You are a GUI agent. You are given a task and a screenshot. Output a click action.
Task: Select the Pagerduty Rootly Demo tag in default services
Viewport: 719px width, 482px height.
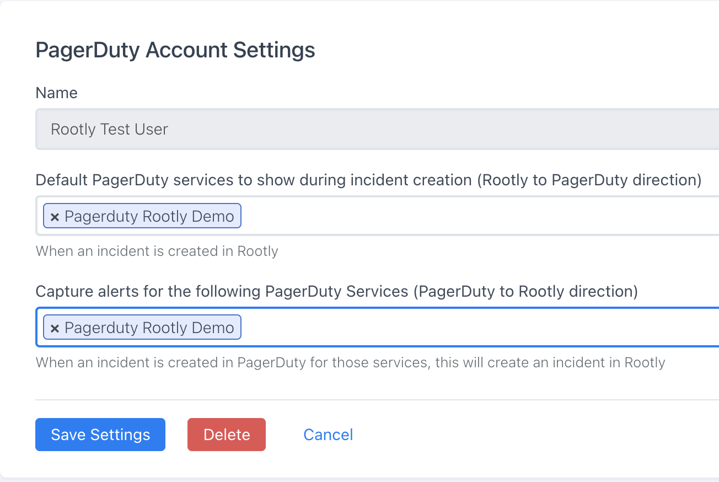tap(149, 216)
